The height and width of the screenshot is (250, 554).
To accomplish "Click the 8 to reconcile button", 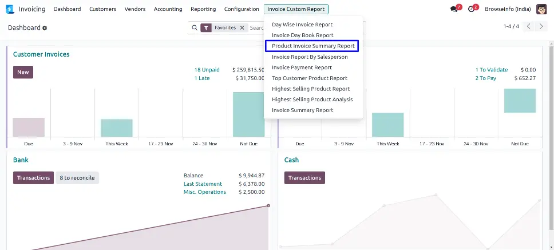I will (77, 178).
